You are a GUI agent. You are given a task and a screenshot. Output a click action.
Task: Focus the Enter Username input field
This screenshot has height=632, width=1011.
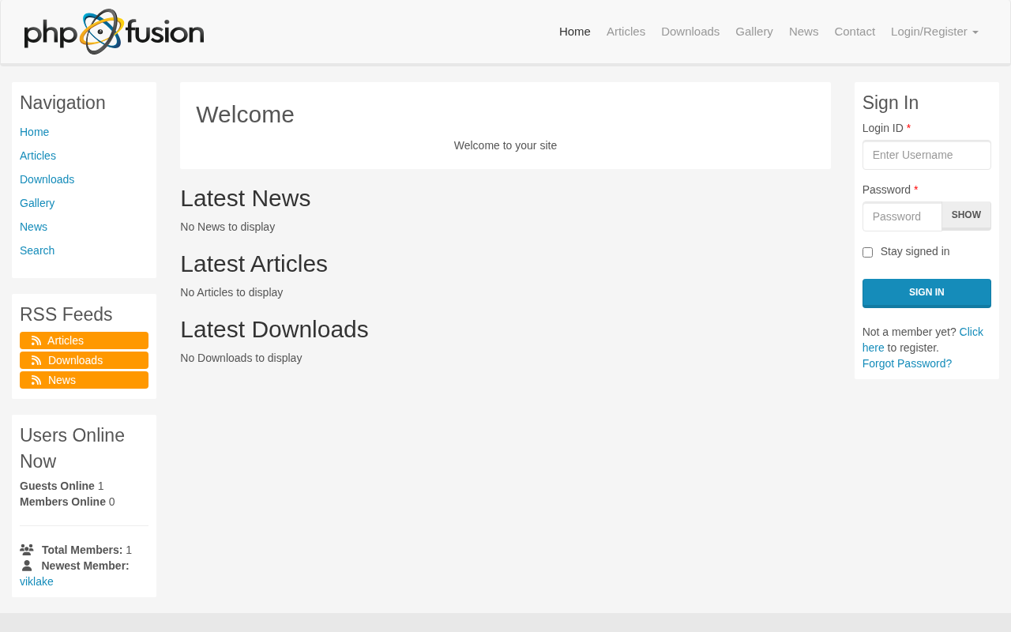(926, 155)
